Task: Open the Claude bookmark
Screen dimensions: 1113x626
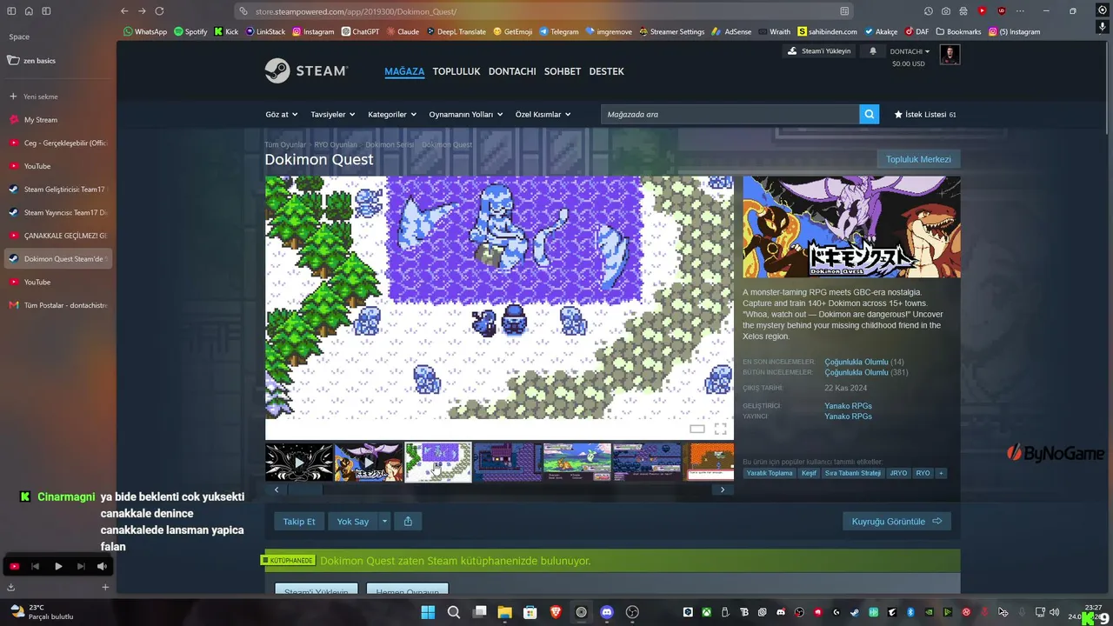Action: [x=403, y=31]
